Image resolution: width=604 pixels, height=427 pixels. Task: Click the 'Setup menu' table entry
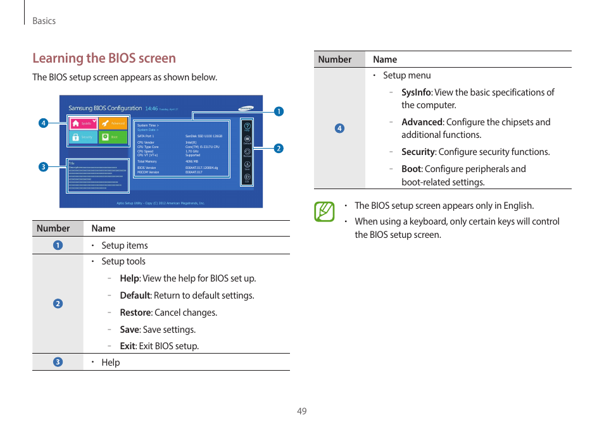pyautogui.click(x=406, y=75)
